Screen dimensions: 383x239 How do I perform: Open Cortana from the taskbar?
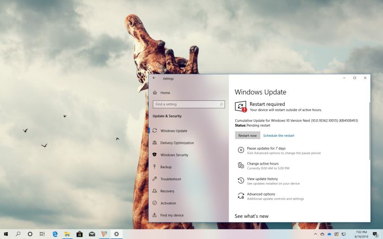(30, 234)
